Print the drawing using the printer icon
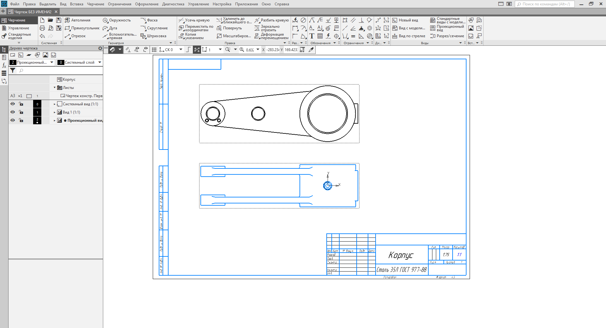This screenshot has width=606, height=328. pyautogui.click(x=42, y=28)
